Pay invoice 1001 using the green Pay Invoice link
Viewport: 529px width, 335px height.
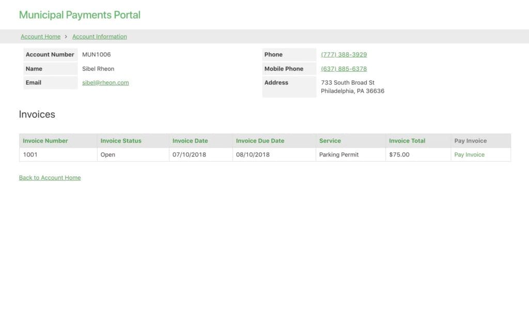click(x=469, y=155)
